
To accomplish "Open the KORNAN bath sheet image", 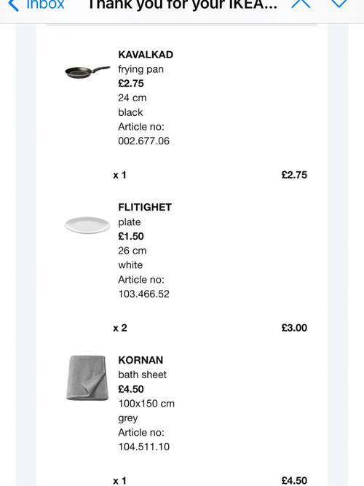I will 87,378.
